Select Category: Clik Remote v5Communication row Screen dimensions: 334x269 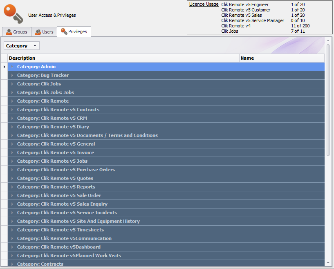(166, 238)
